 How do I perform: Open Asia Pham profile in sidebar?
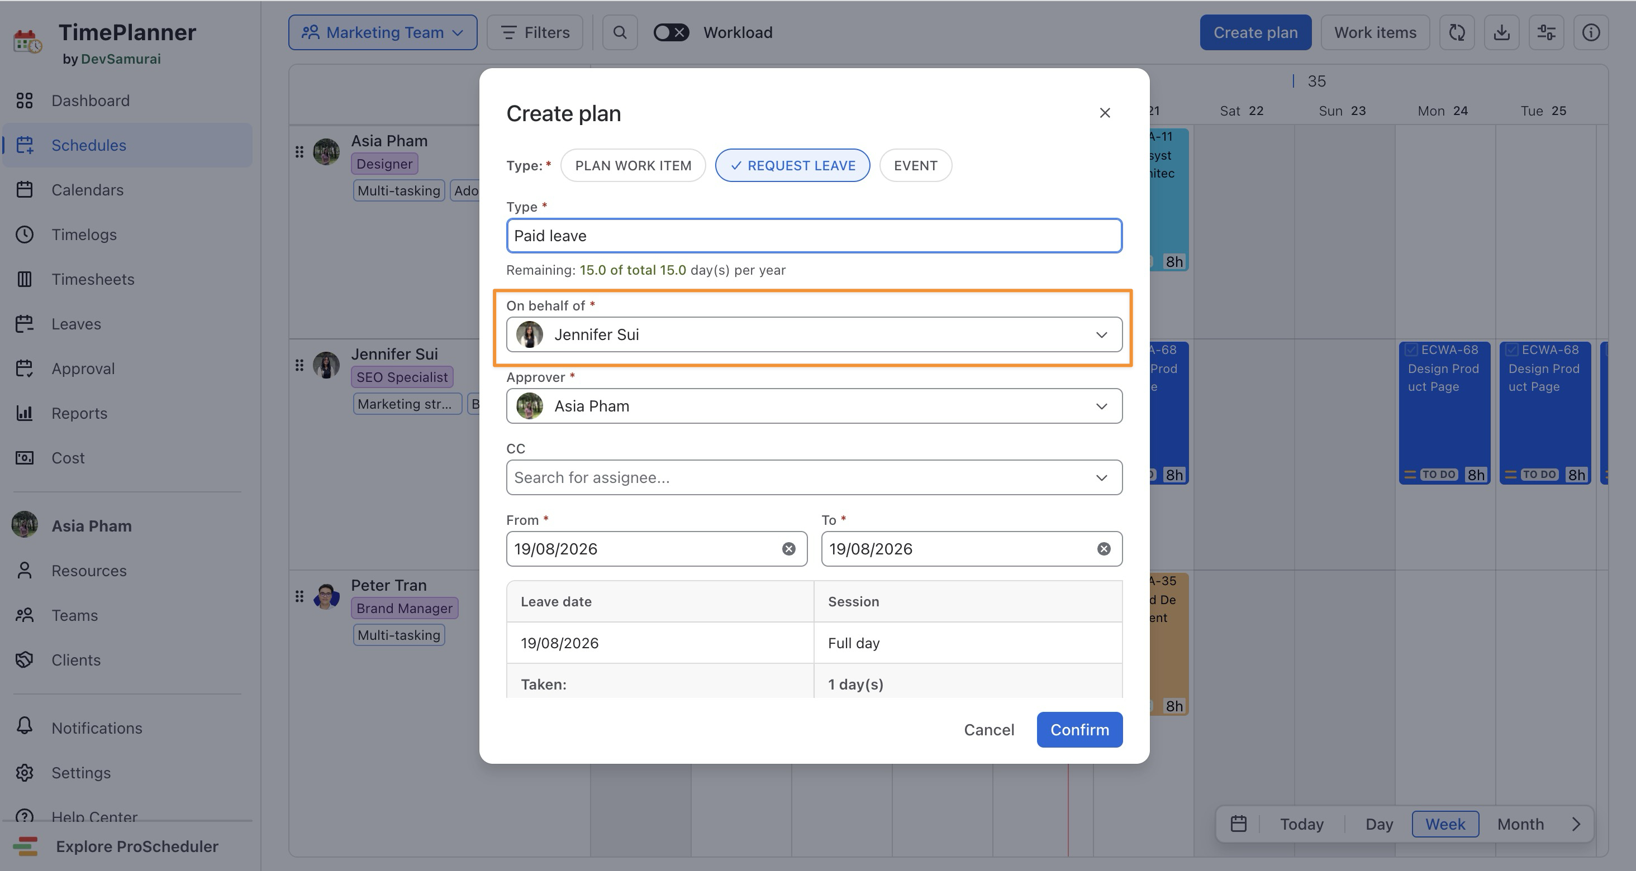[127, 527]
